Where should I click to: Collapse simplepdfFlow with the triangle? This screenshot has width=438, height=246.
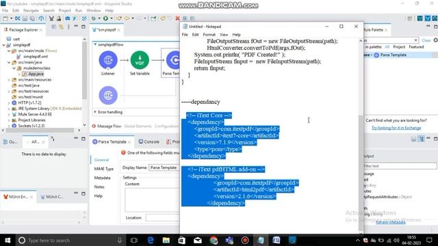(95, 44)
